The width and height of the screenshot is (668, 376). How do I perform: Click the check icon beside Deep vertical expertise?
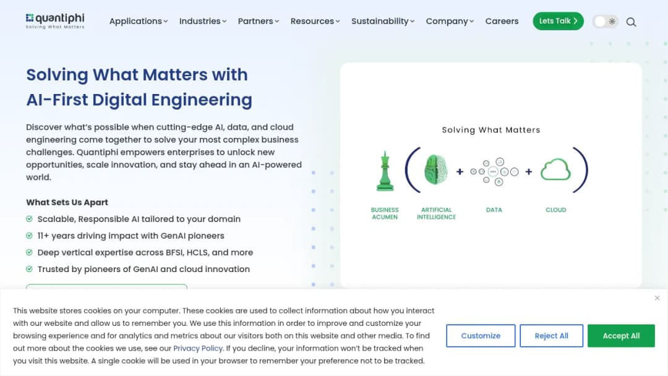(30, 252)
